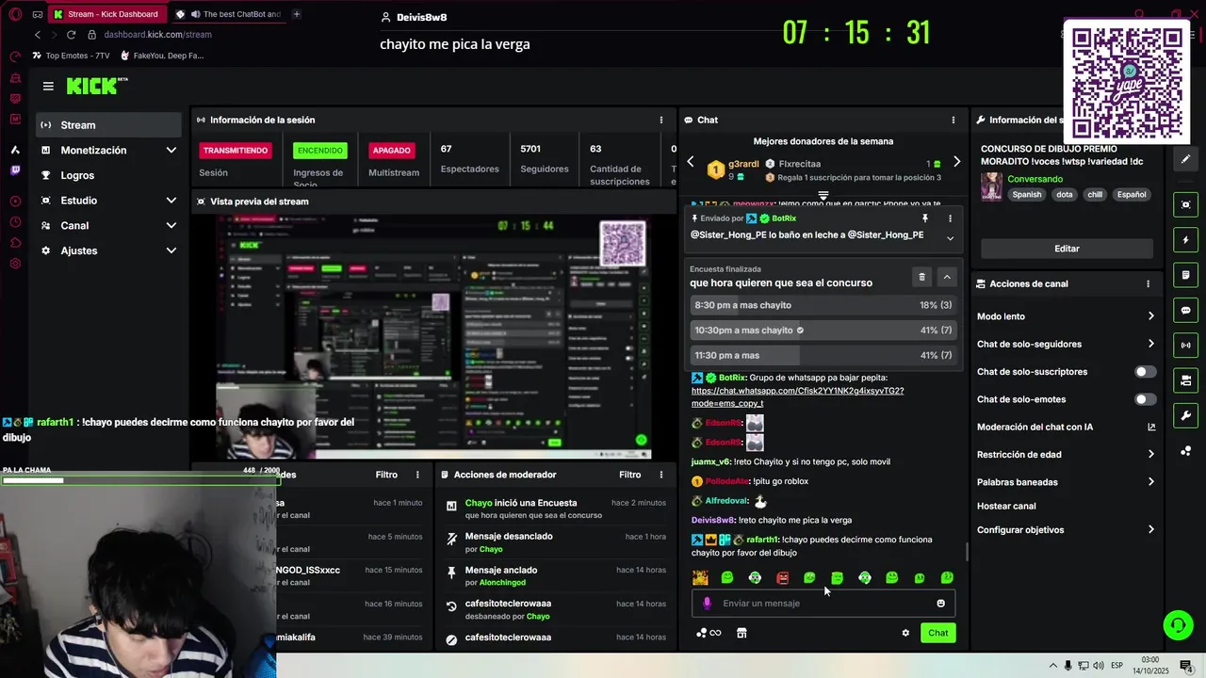Click the 10:30pm a mas chayito poll bar
Viewport: 1206px width, 678px height.
pyautogui.click(x=823, y=331)
